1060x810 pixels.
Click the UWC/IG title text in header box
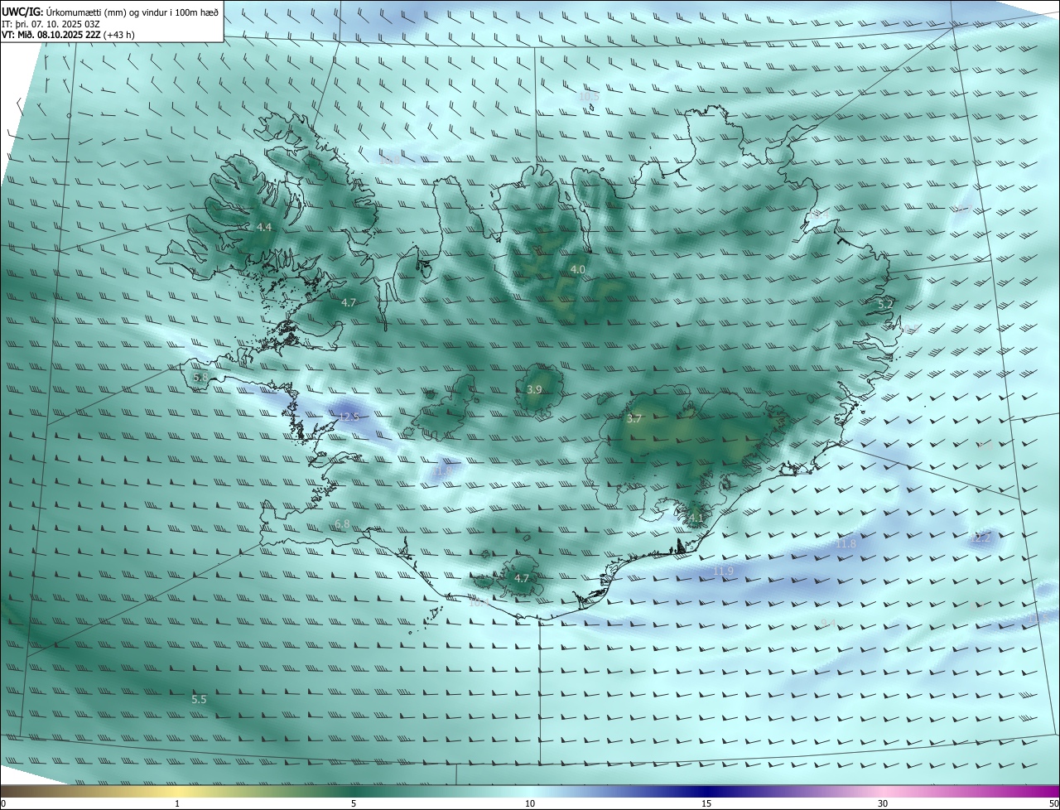[22, 12]
